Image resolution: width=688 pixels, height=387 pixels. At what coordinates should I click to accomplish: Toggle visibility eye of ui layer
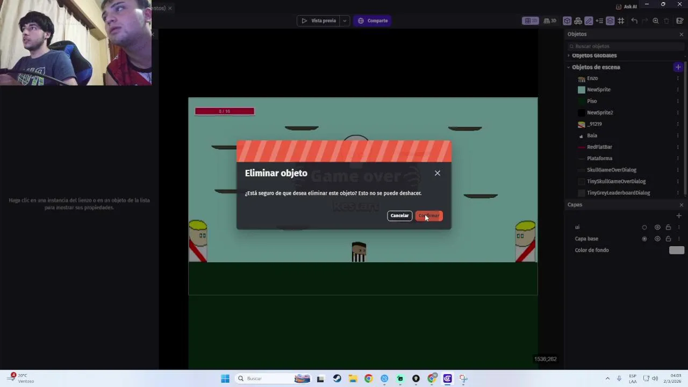coord(657,227)
